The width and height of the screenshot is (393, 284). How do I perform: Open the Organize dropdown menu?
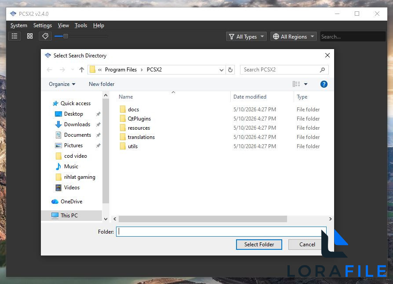pos(62,84)
